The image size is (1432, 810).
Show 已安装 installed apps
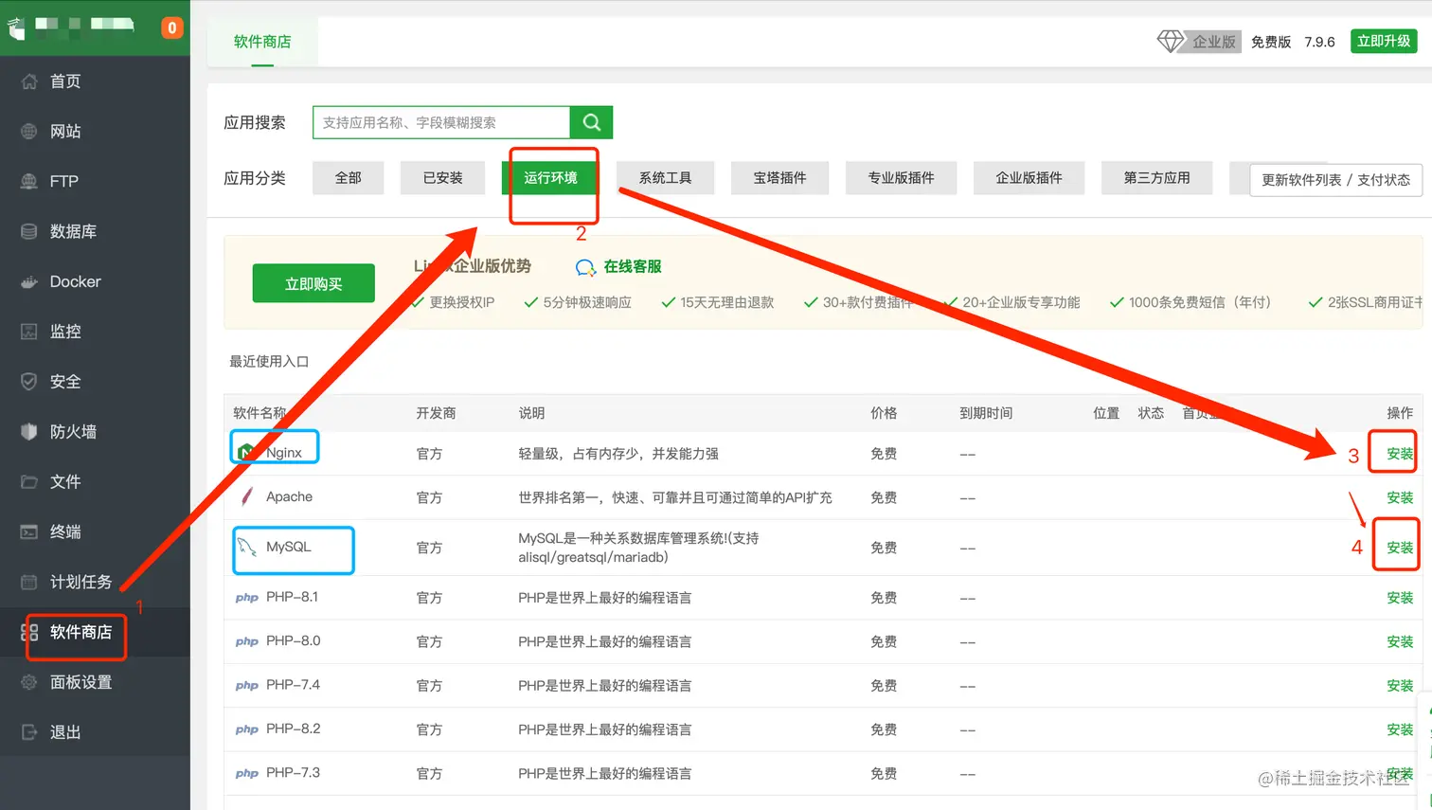pyautogui.click(x=443, y=178)
